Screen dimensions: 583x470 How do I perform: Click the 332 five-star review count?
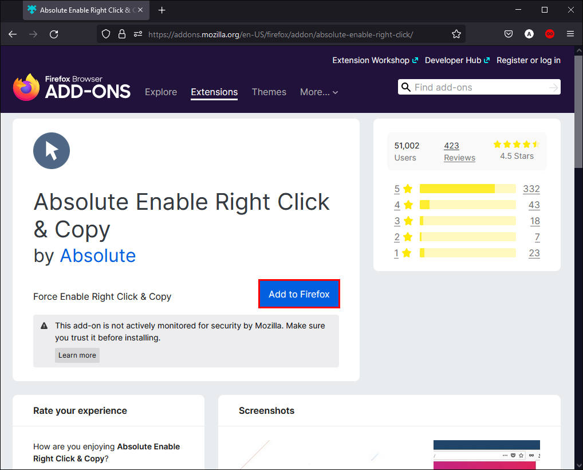tap(531, 189)
